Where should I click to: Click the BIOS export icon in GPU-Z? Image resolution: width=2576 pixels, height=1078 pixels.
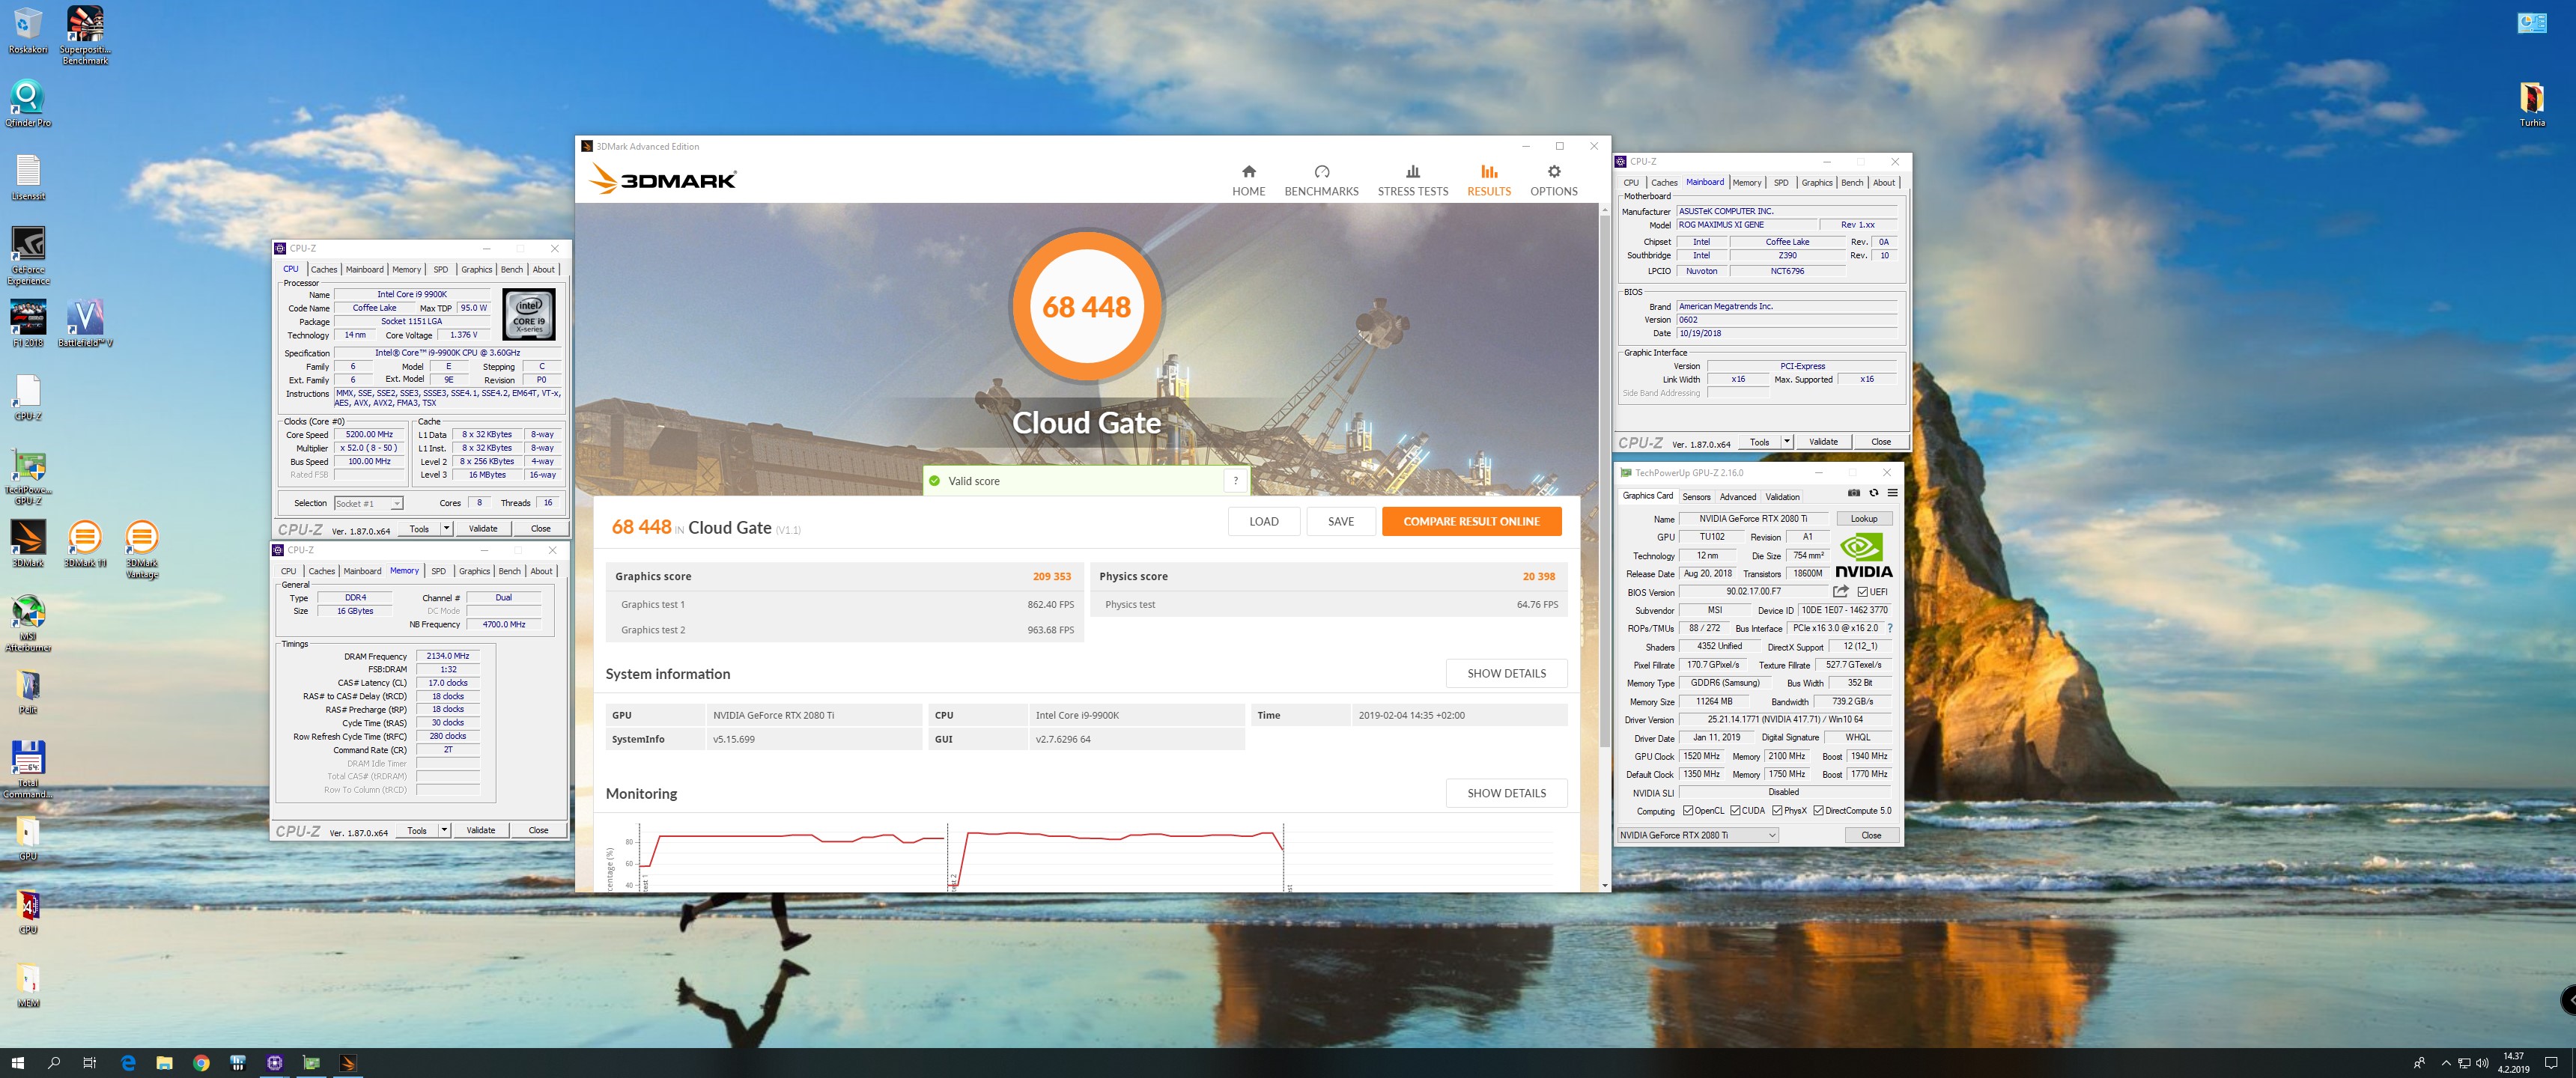(x=1841, y=591)
